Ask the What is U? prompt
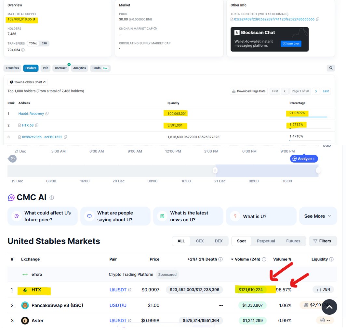Image resolution: width=346 pixels, height=330 pixels. point(261,216)
